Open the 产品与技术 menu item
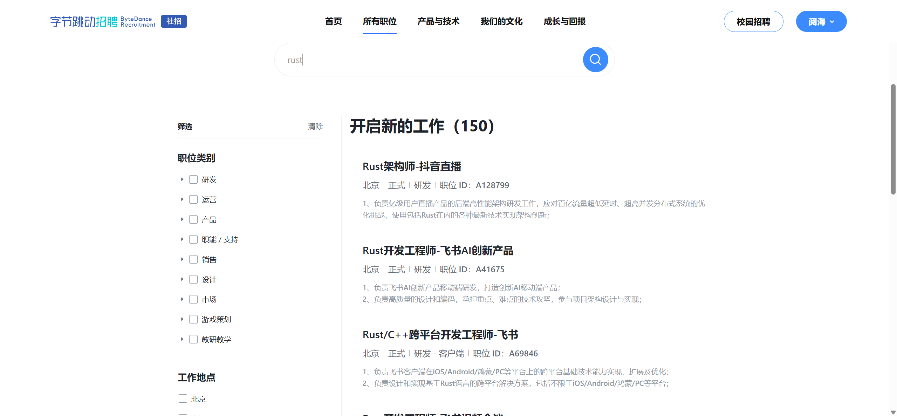897x416 pixels. (438, 21)
